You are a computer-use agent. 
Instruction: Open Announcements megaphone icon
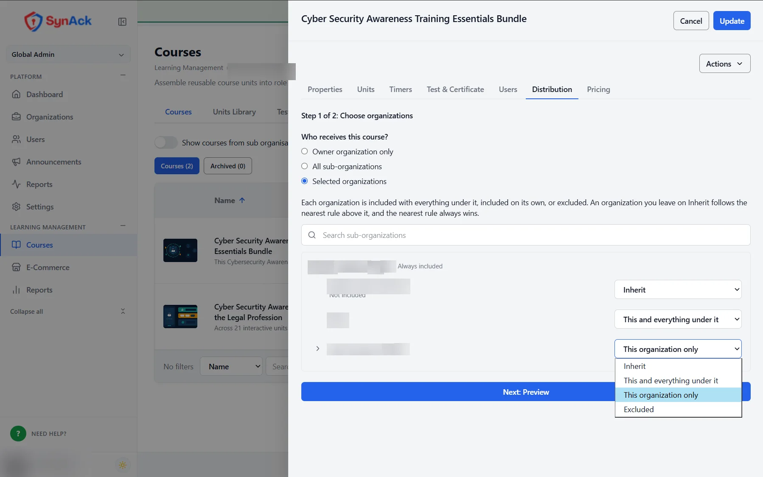16,162
